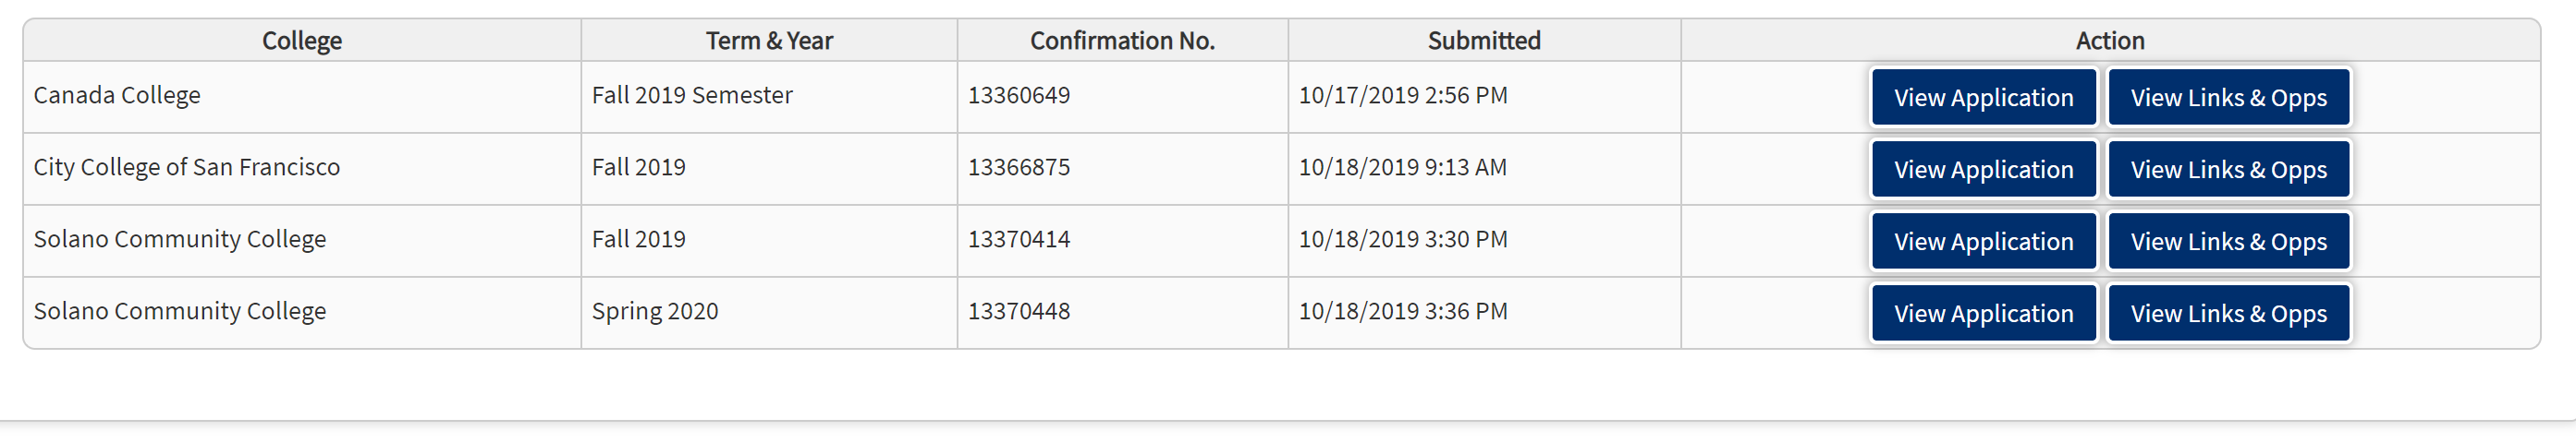Open Links & Opps for City College San Francisco
The height and width of the screenshot is (443, 2576).
pyautogui.click(x=2228, y=170)
